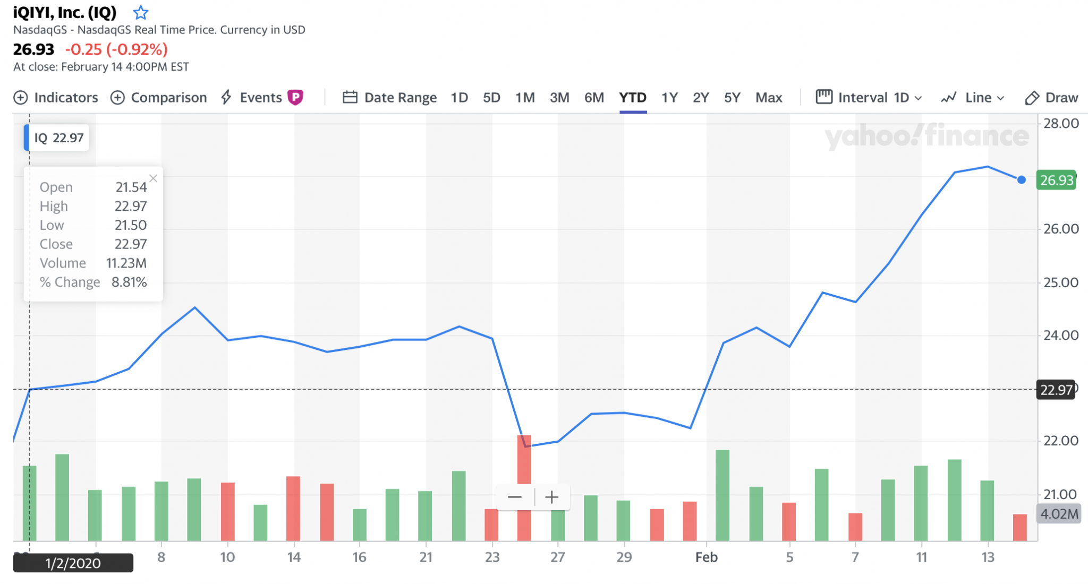Image resolution: width=1088 pixels, height=584 pixels.
Task: Click the Open 21.54 value
Action: pos(131,187)
